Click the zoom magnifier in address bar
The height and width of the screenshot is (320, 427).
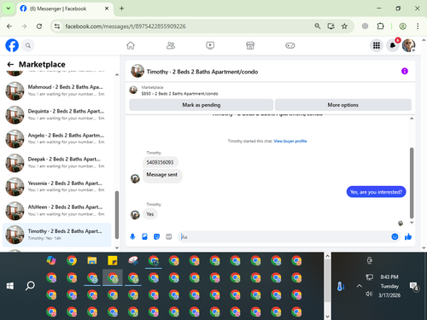pyautogui.click(x=318, y=26)
